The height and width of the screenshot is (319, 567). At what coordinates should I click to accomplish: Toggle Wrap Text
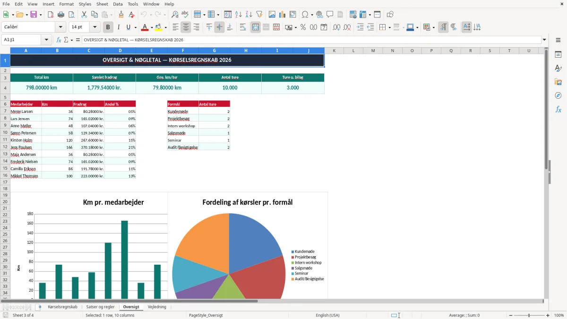pos(243,27)
